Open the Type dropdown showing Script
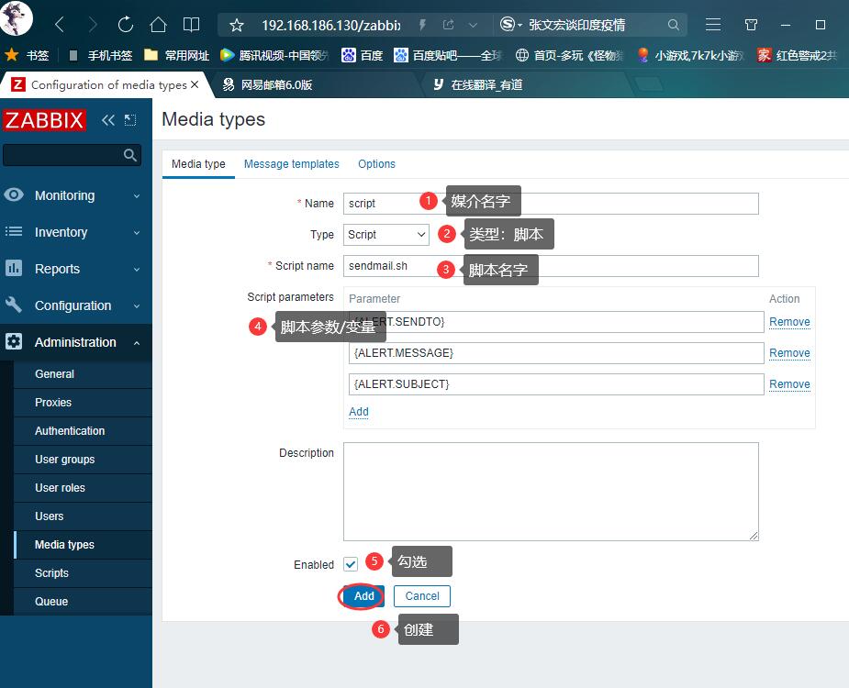 [386, 235]
